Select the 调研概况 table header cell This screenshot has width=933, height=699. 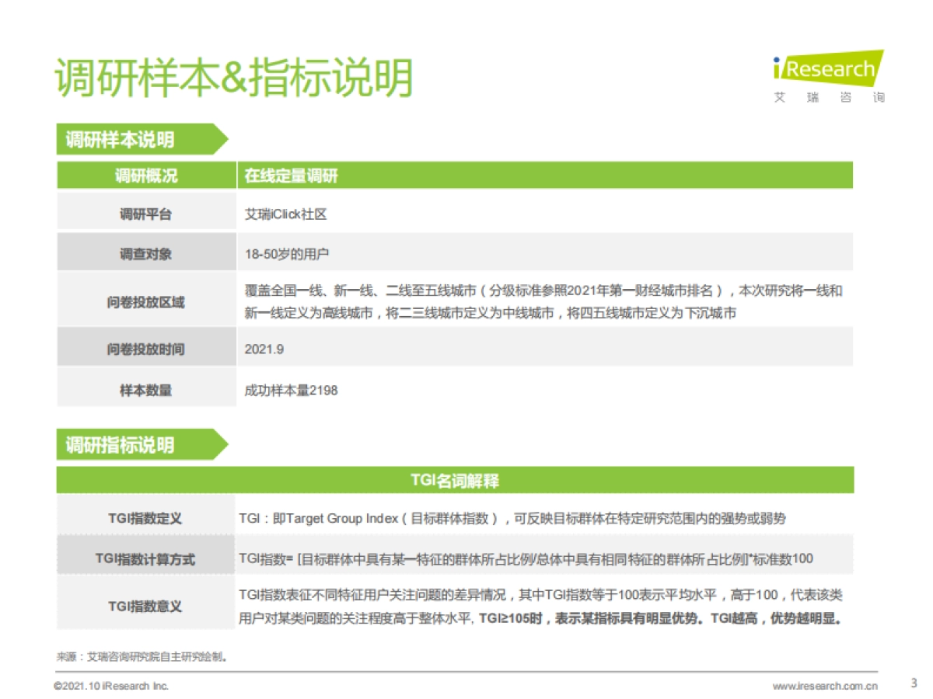[146, 176]
